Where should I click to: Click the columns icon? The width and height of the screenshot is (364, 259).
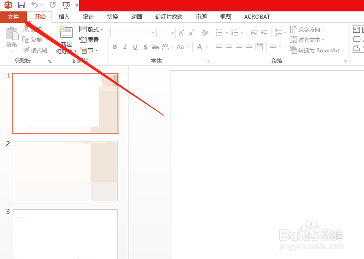tap(273, 47)
